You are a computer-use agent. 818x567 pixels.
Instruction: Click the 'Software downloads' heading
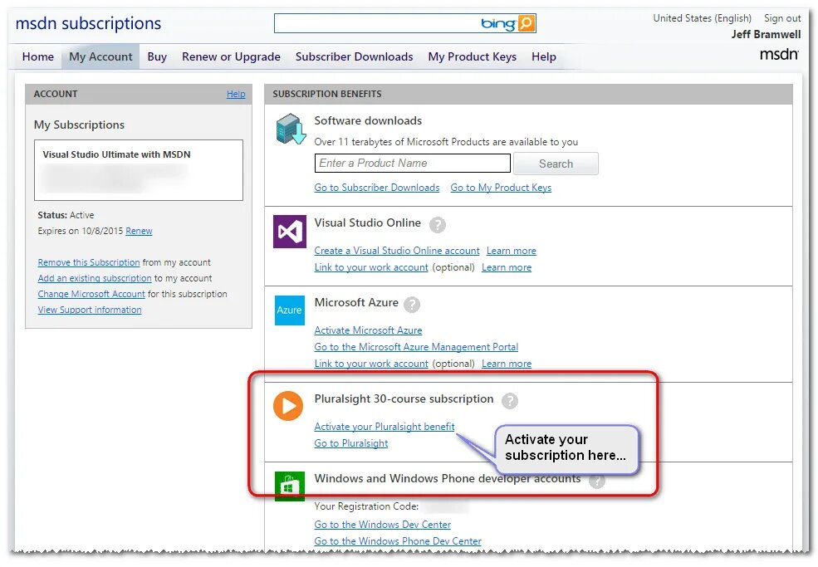[368, 120]
